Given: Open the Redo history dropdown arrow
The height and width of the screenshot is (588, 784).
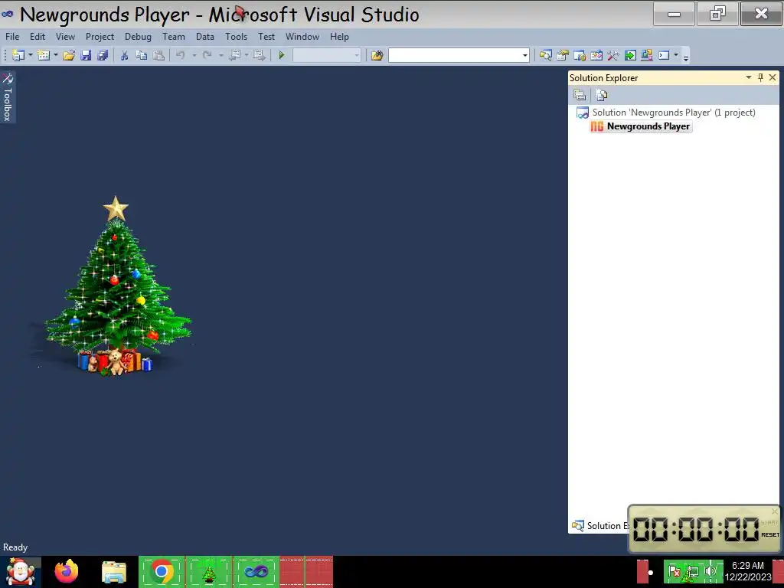Looking at the screenshot, I should point(220,55).
